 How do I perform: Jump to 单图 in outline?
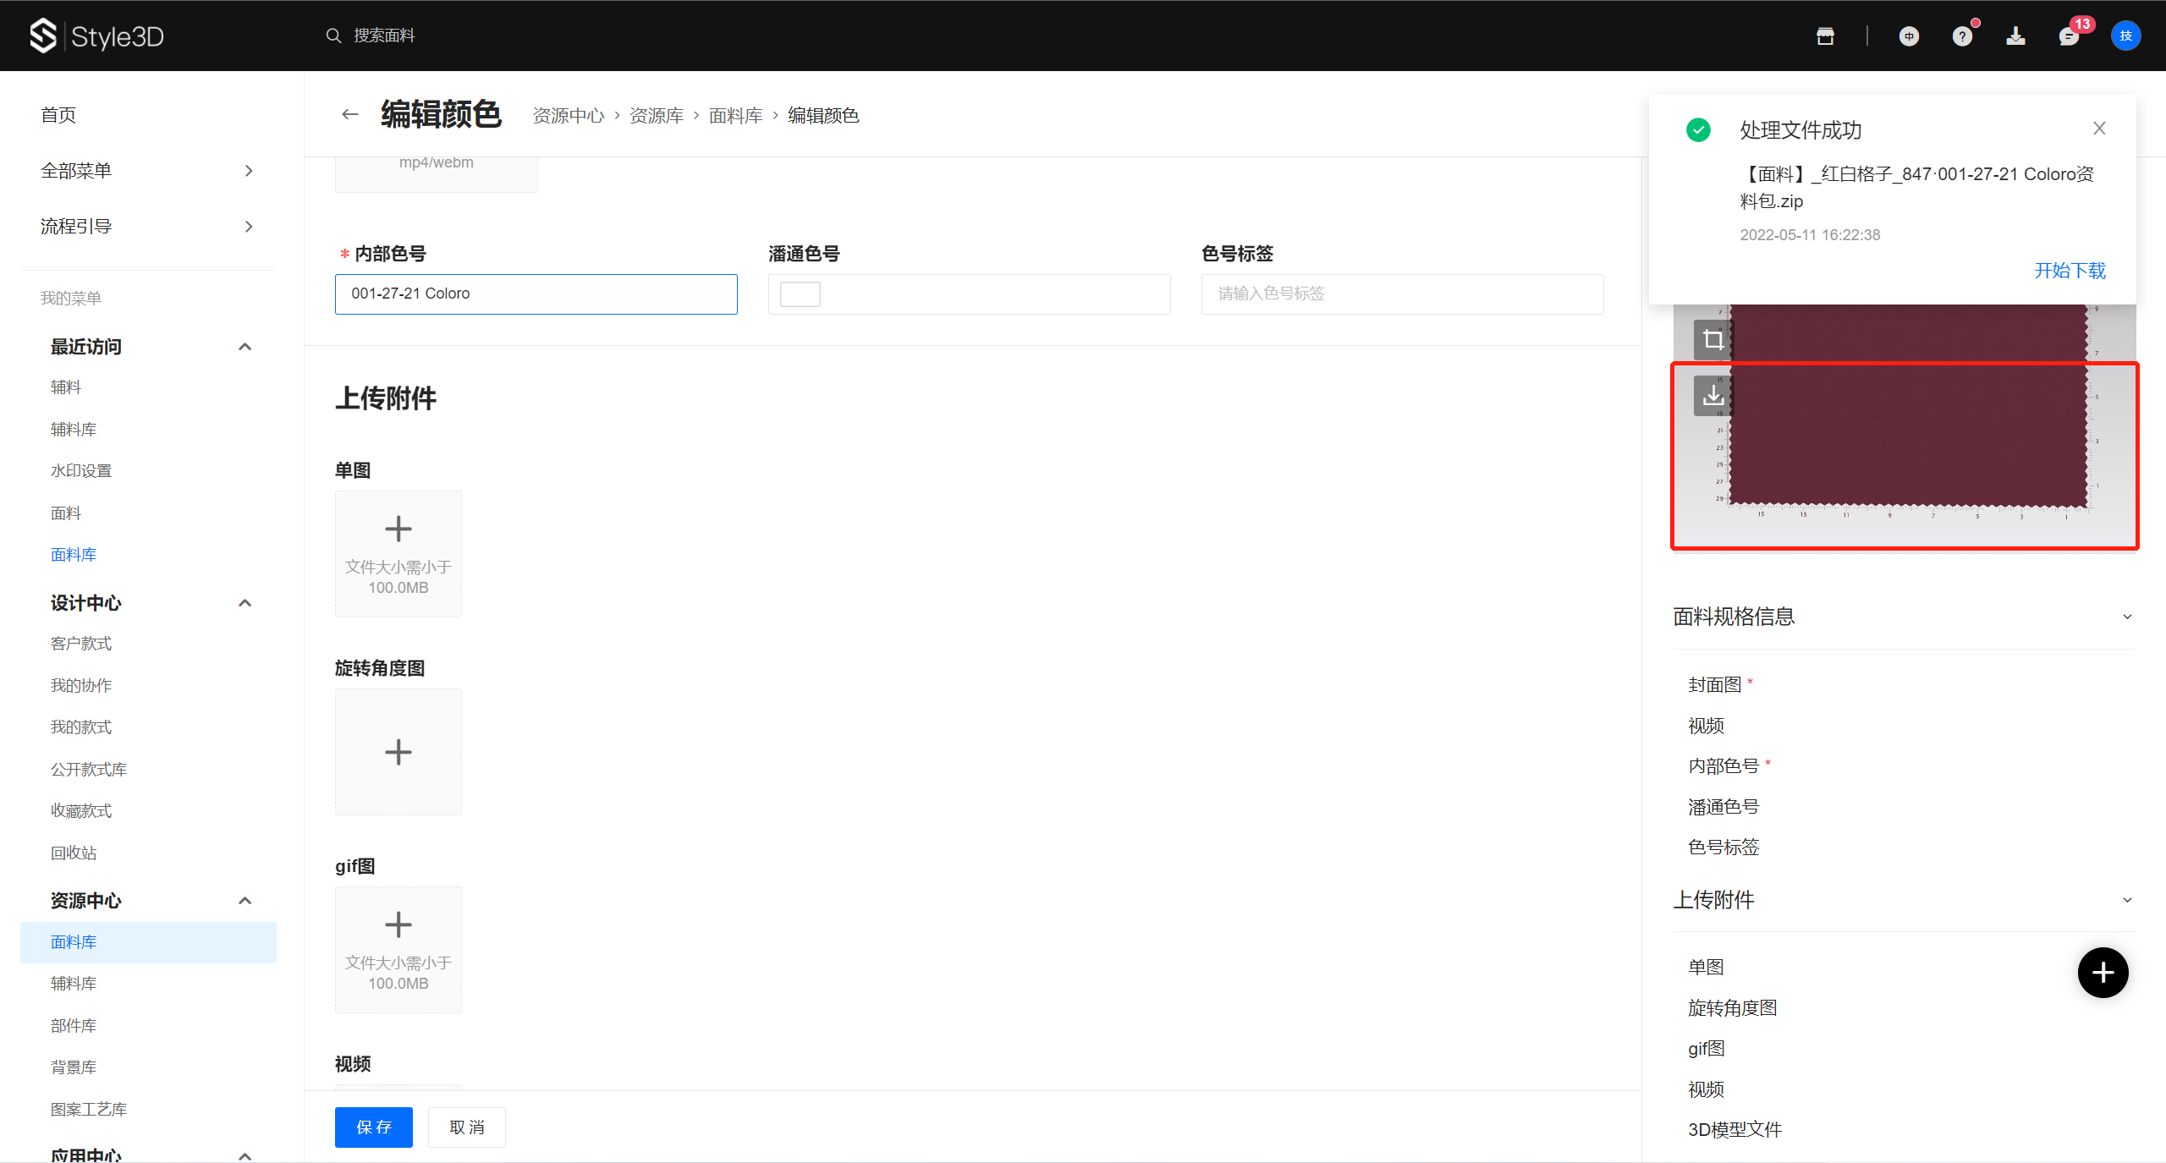(x=1706, y=968)
